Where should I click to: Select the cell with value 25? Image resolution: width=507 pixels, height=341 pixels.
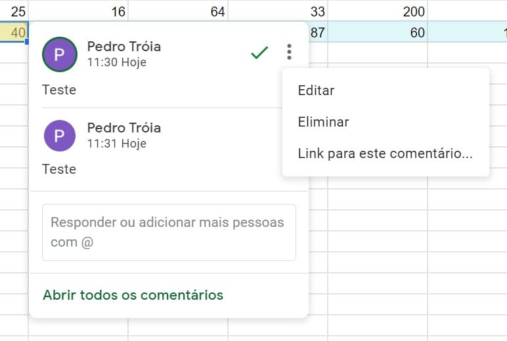point(14,12)
